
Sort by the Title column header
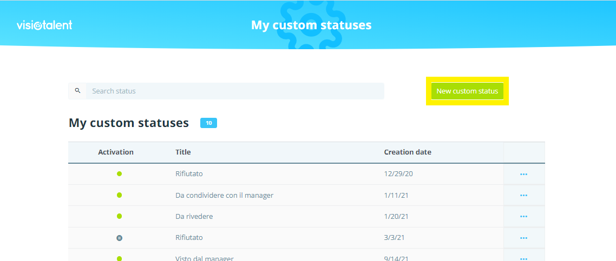183,152
